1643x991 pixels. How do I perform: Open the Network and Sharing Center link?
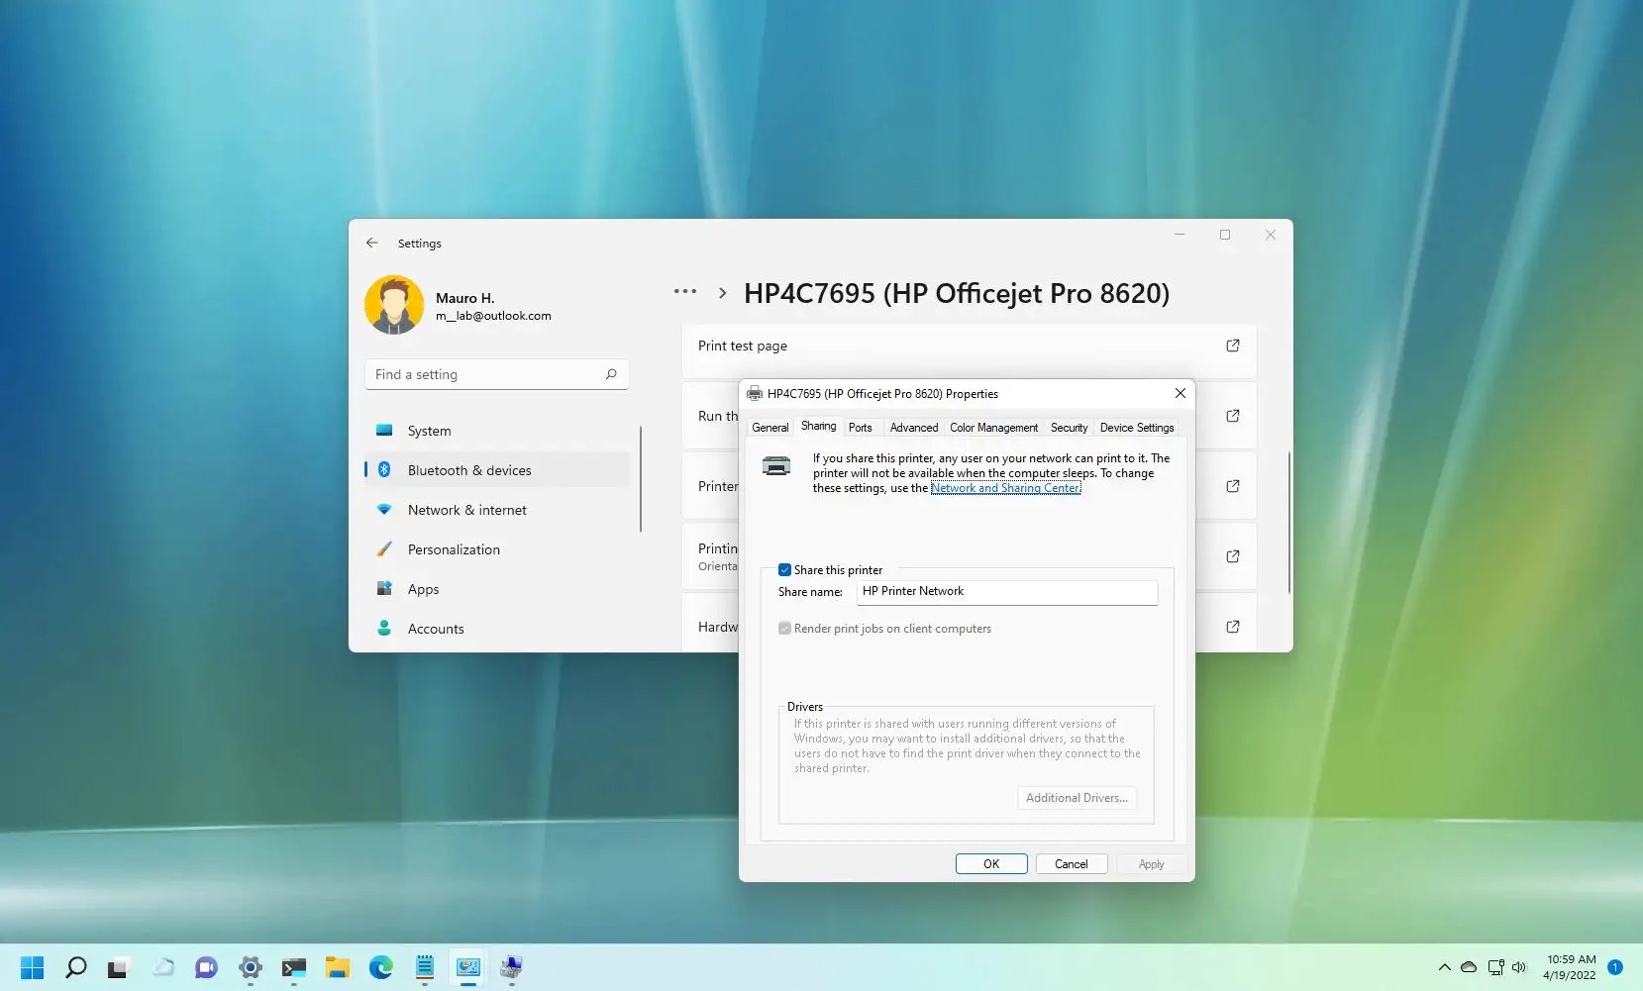[x=1005, y=488]
